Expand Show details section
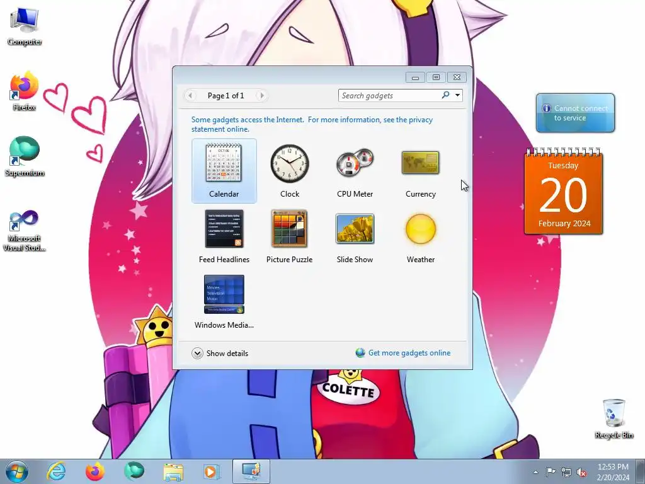 [x=220, y=353]
